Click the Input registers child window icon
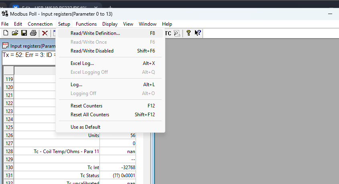 click(x=5, y=46)
